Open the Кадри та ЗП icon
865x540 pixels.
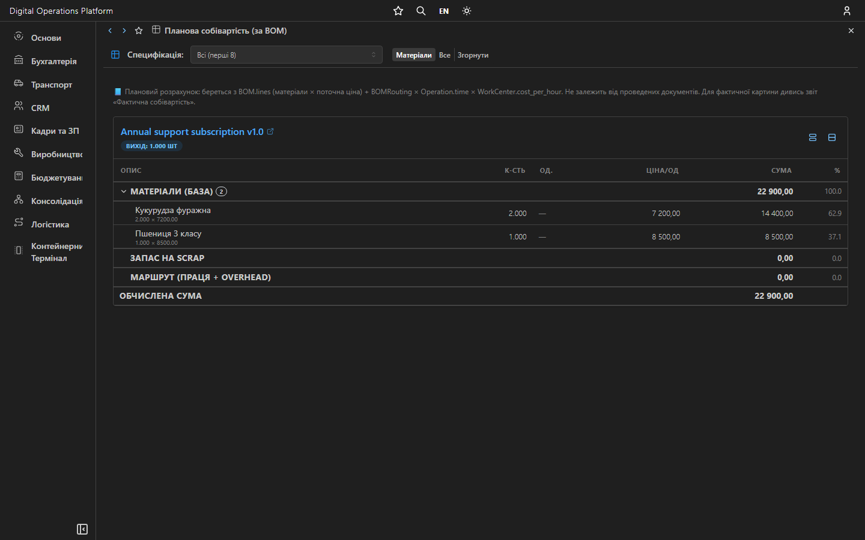pos(19,130)
